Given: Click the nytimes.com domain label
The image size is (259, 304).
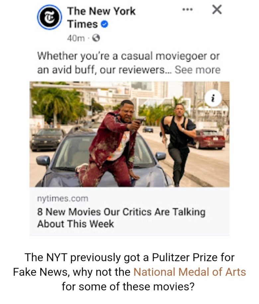Looking at the screenshot, I should tap(63, 199).
